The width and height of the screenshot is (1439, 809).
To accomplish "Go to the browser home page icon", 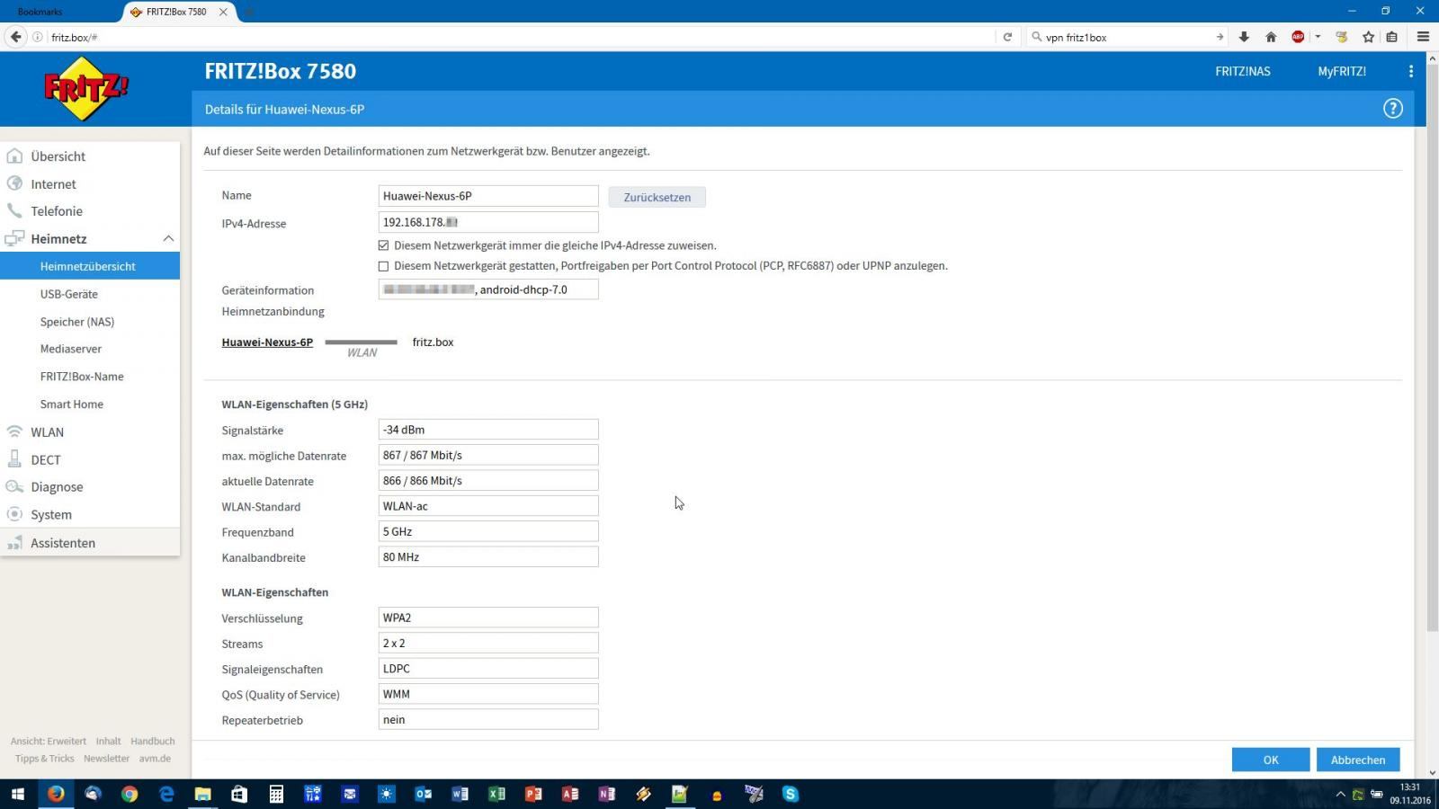I will 1271,37.
